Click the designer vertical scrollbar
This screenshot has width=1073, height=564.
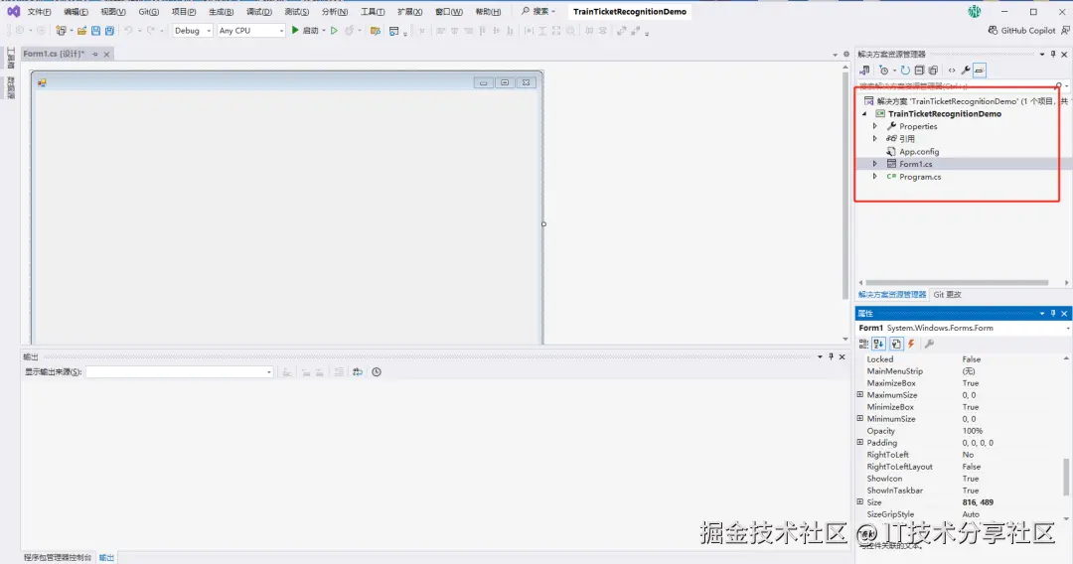845,185
